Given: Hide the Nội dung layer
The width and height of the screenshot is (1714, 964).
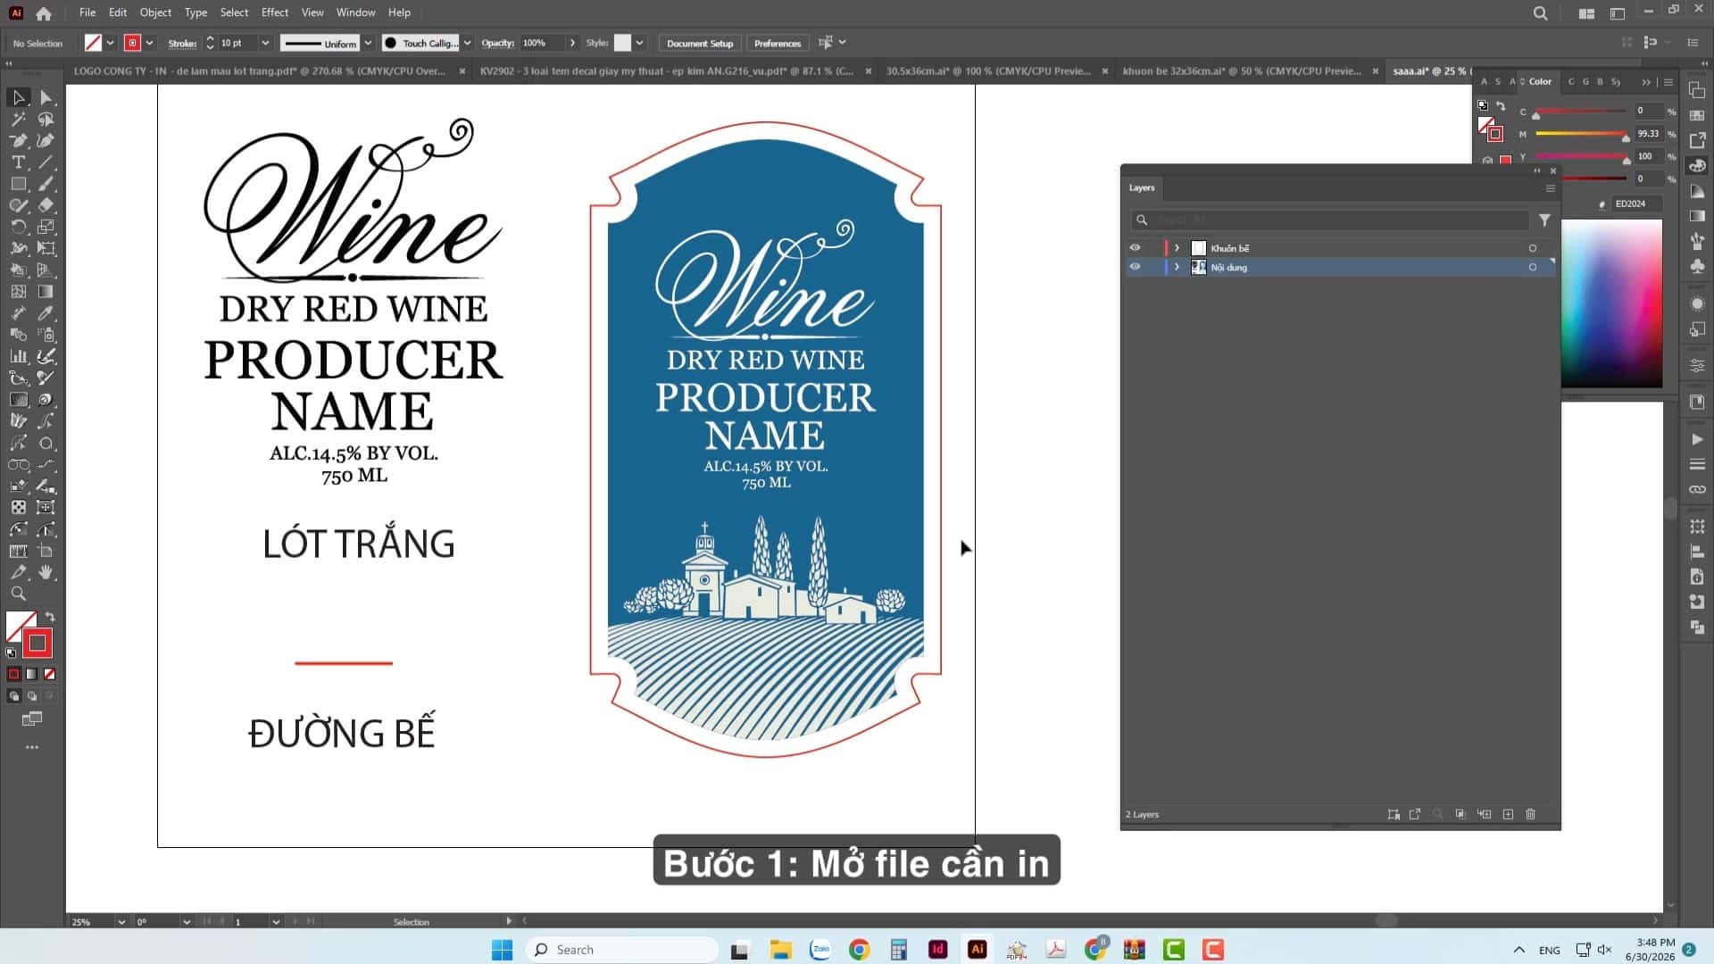Looking at the screenshot, I should 1135,267.
